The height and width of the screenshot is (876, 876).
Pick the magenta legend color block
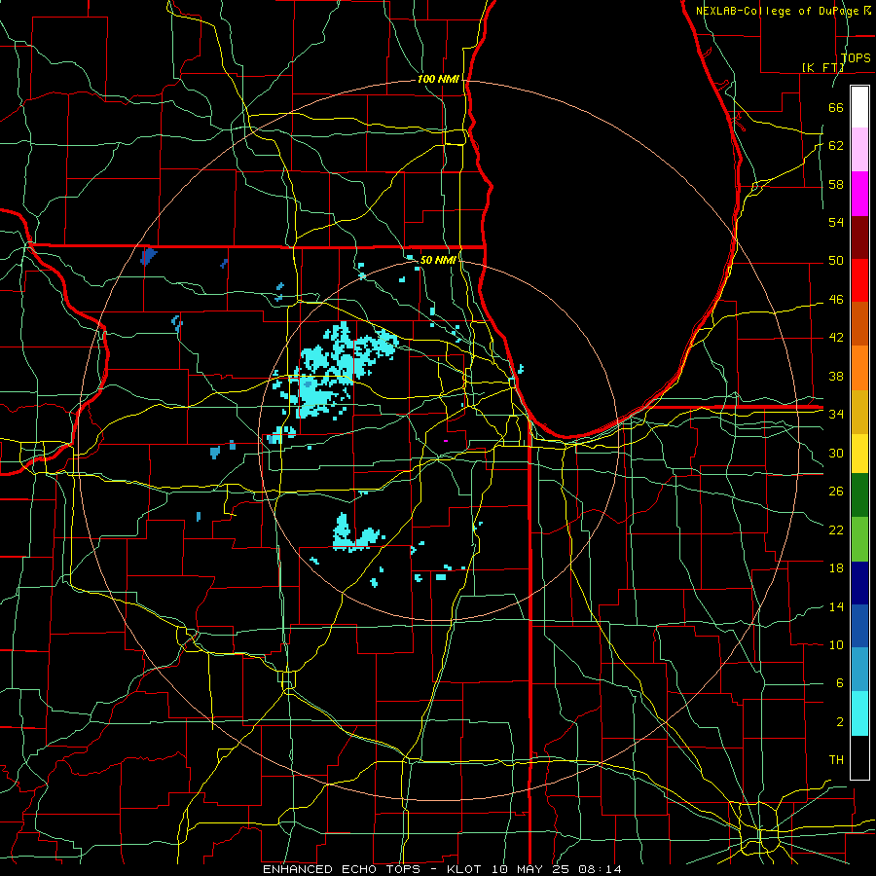[x=859, y=194]
